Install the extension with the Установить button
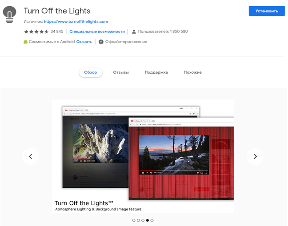288x226 pixels. pos(267,11)
